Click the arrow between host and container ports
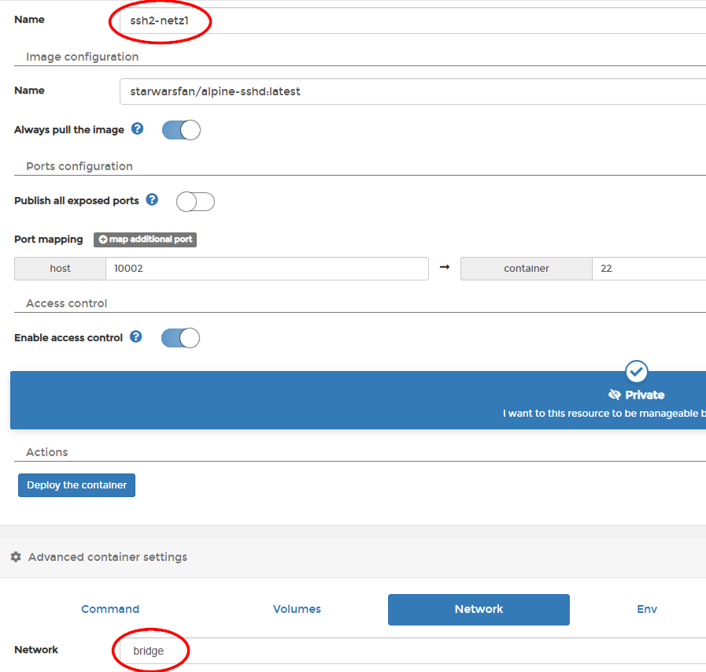Viewport: 706px width, 672px height. click(445, 268)
